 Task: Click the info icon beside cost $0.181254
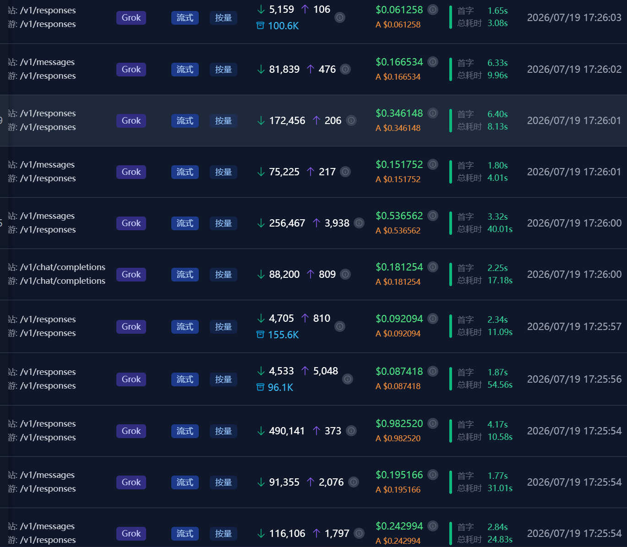tap(433, 267)
